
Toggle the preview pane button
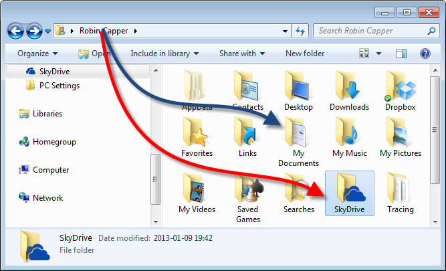tap(401, 54)
